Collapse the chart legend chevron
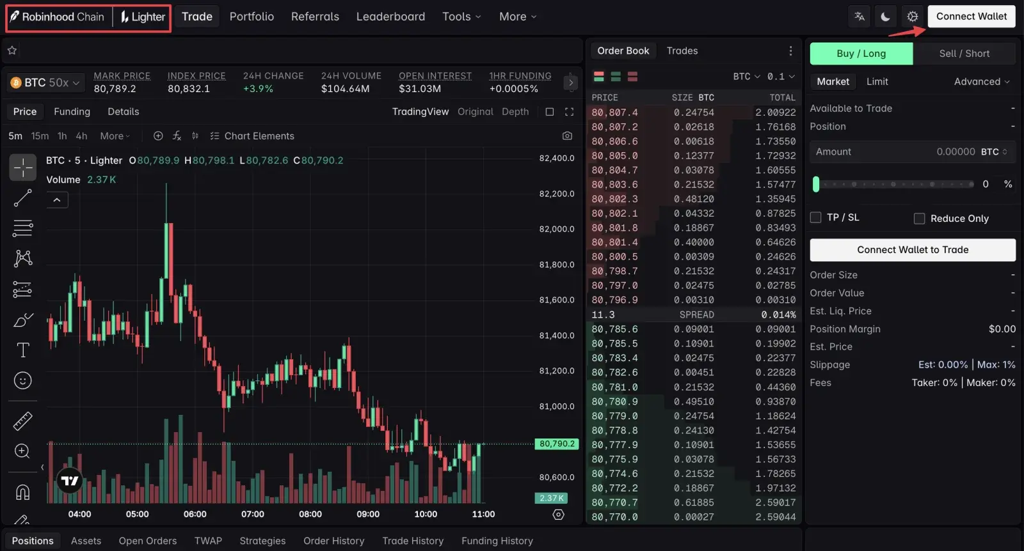The width and height of the screenshot is (1024, 551). pos(57,200)
